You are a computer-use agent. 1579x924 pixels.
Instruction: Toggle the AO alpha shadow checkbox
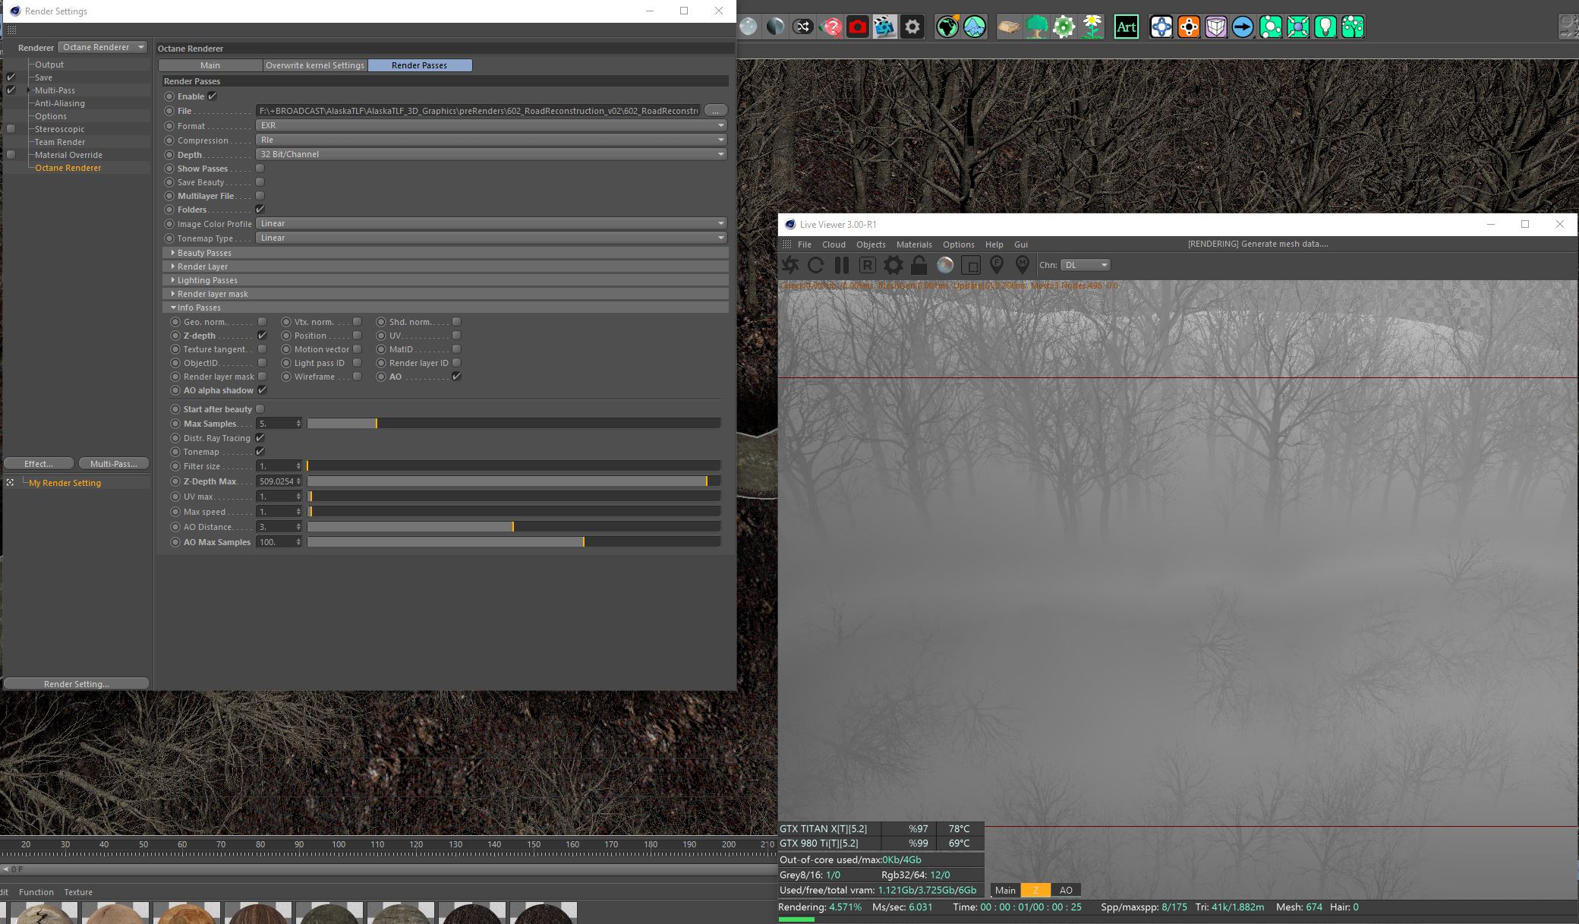pos(262,390)
